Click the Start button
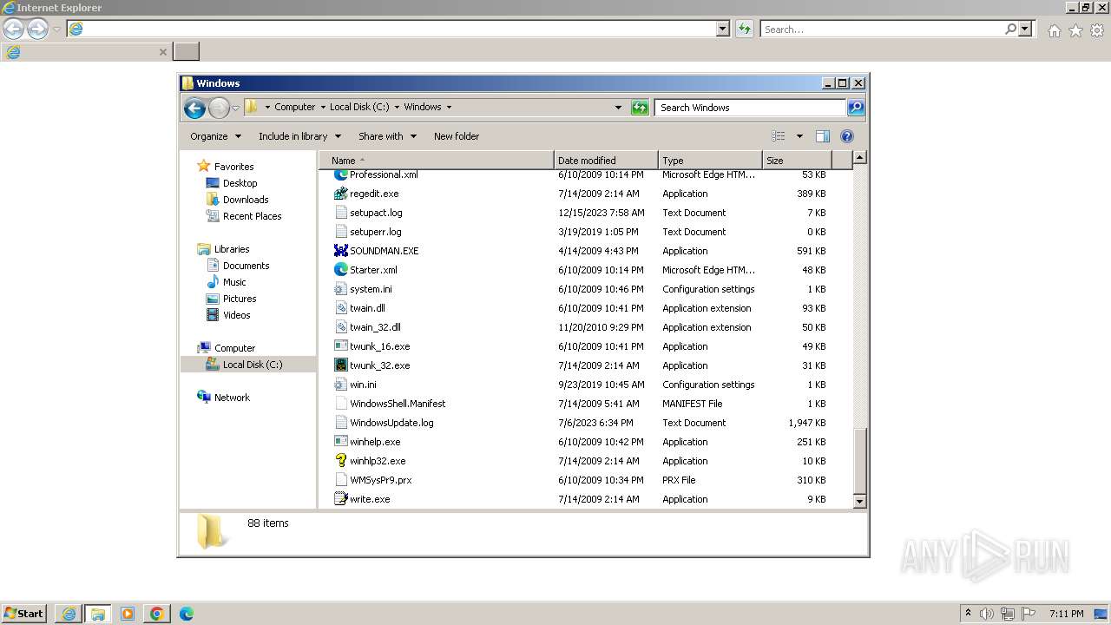The height and width of the screenshot is (625, 1111). (23, 614)
